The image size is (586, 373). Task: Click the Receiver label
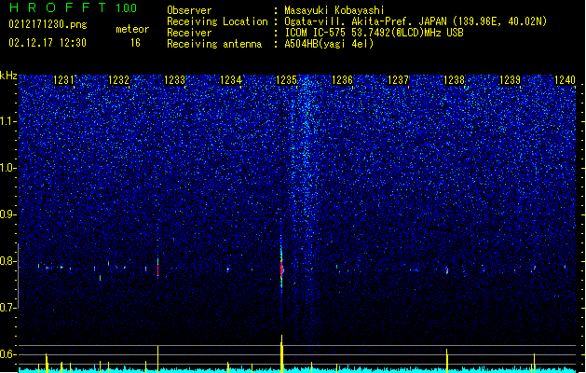pos(189,33)
